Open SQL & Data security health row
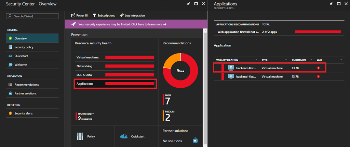The image size is (350, 147). click(115, 75)
